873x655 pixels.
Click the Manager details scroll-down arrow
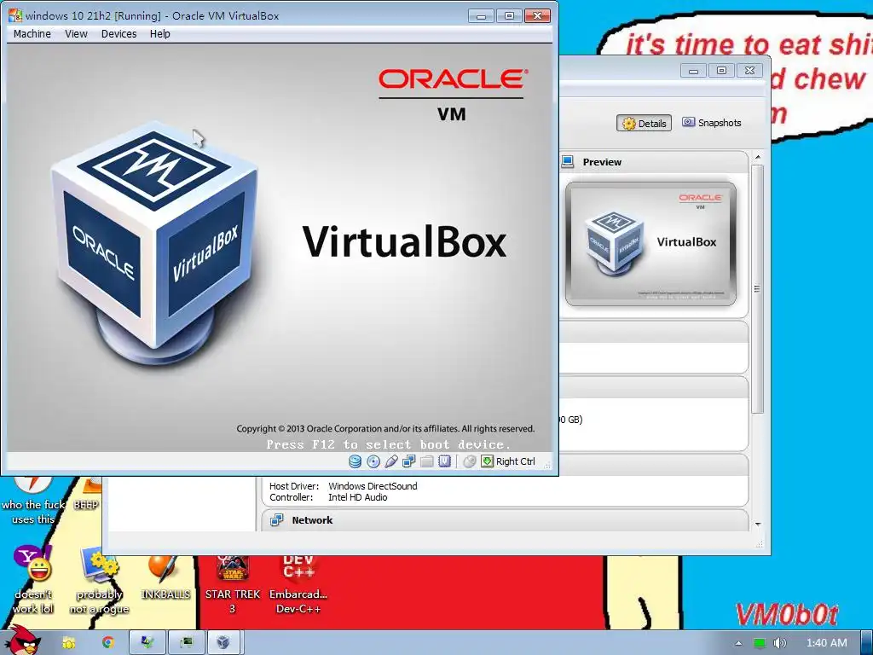point(757,525)
